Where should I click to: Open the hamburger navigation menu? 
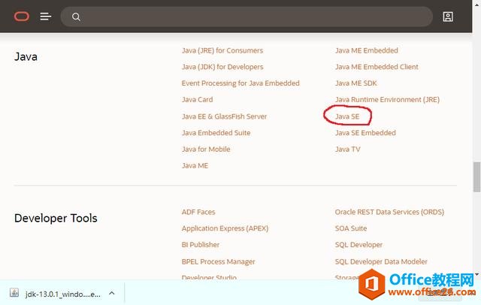tap(45, 17)
